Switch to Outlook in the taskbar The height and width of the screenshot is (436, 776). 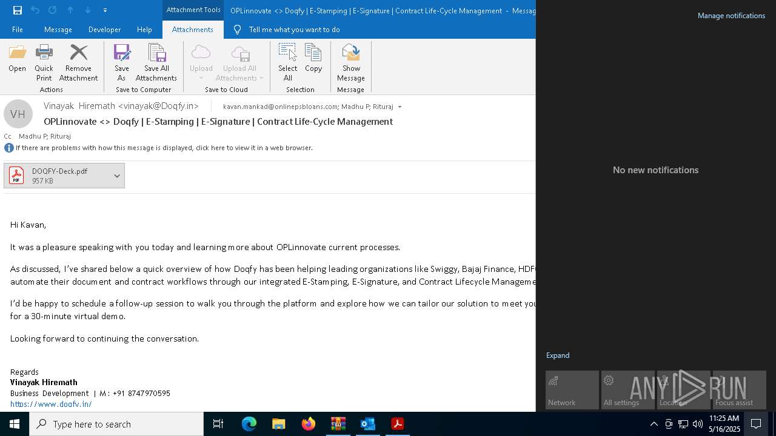(x=367, y=424)
